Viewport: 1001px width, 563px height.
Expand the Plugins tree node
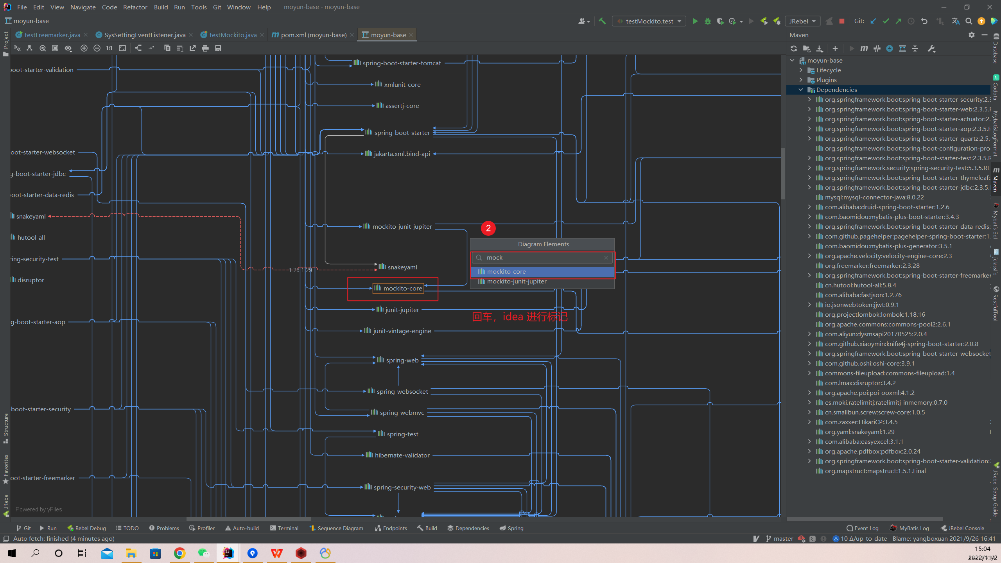point(801,80)
